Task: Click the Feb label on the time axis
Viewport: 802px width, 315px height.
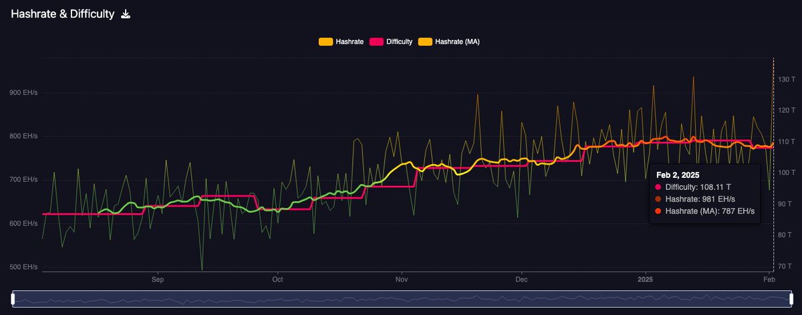Action: point(769,278)
